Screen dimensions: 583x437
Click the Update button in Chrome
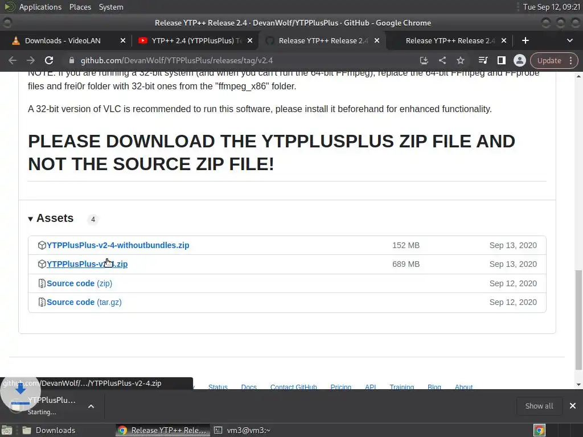click(x=549, y=60)
